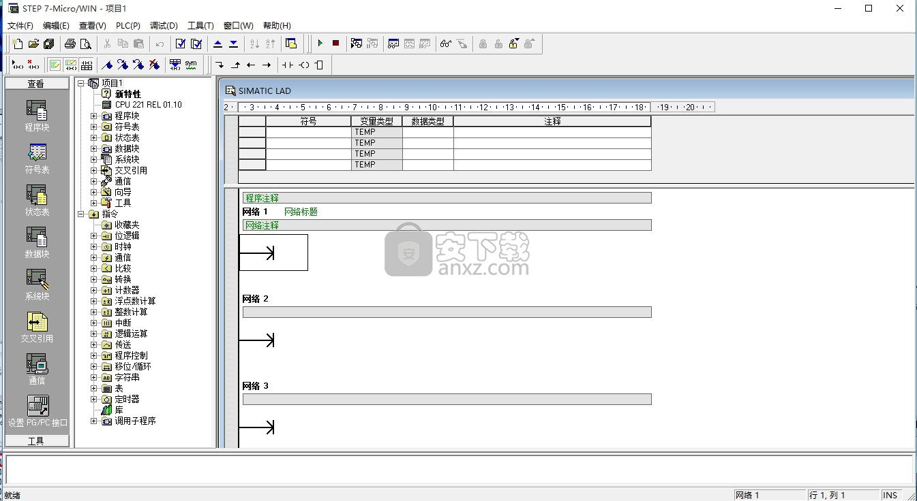Open the 文件(F) menu
917x501 pixels.
20,26
